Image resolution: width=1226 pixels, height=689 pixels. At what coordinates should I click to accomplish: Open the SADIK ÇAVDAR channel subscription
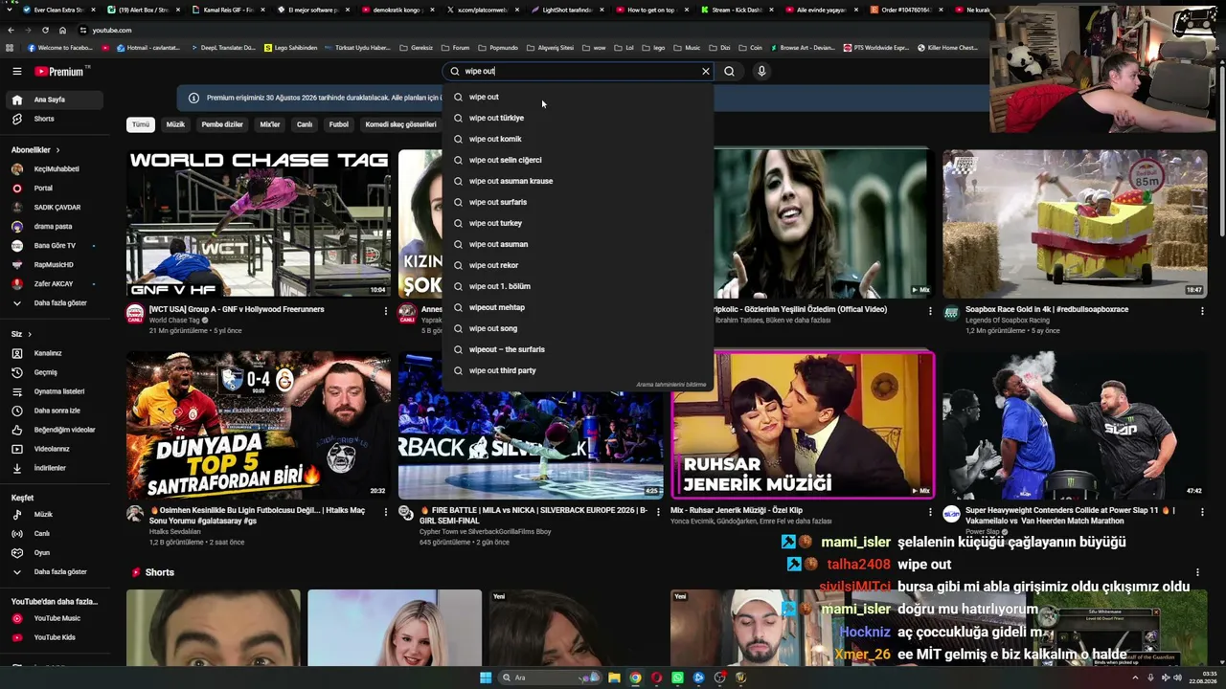54,208
